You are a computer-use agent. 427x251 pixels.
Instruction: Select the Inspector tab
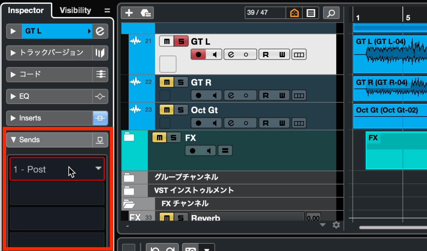click(26, 10)
